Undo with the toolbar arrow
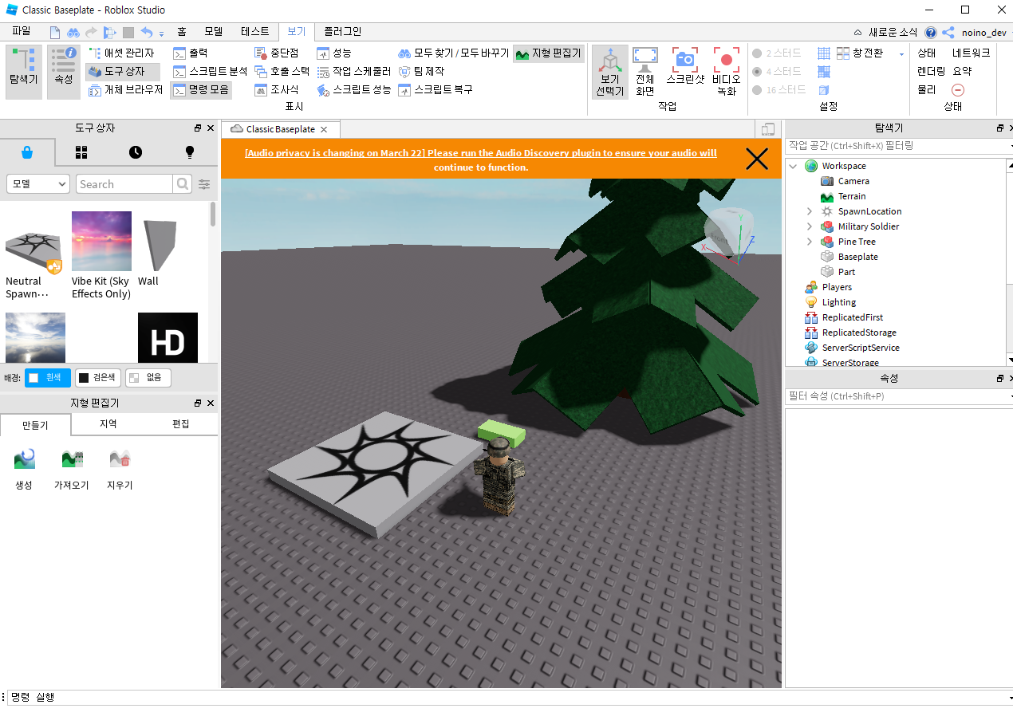Viewport: 1013px width, 728px height. [x=146, y=32]
